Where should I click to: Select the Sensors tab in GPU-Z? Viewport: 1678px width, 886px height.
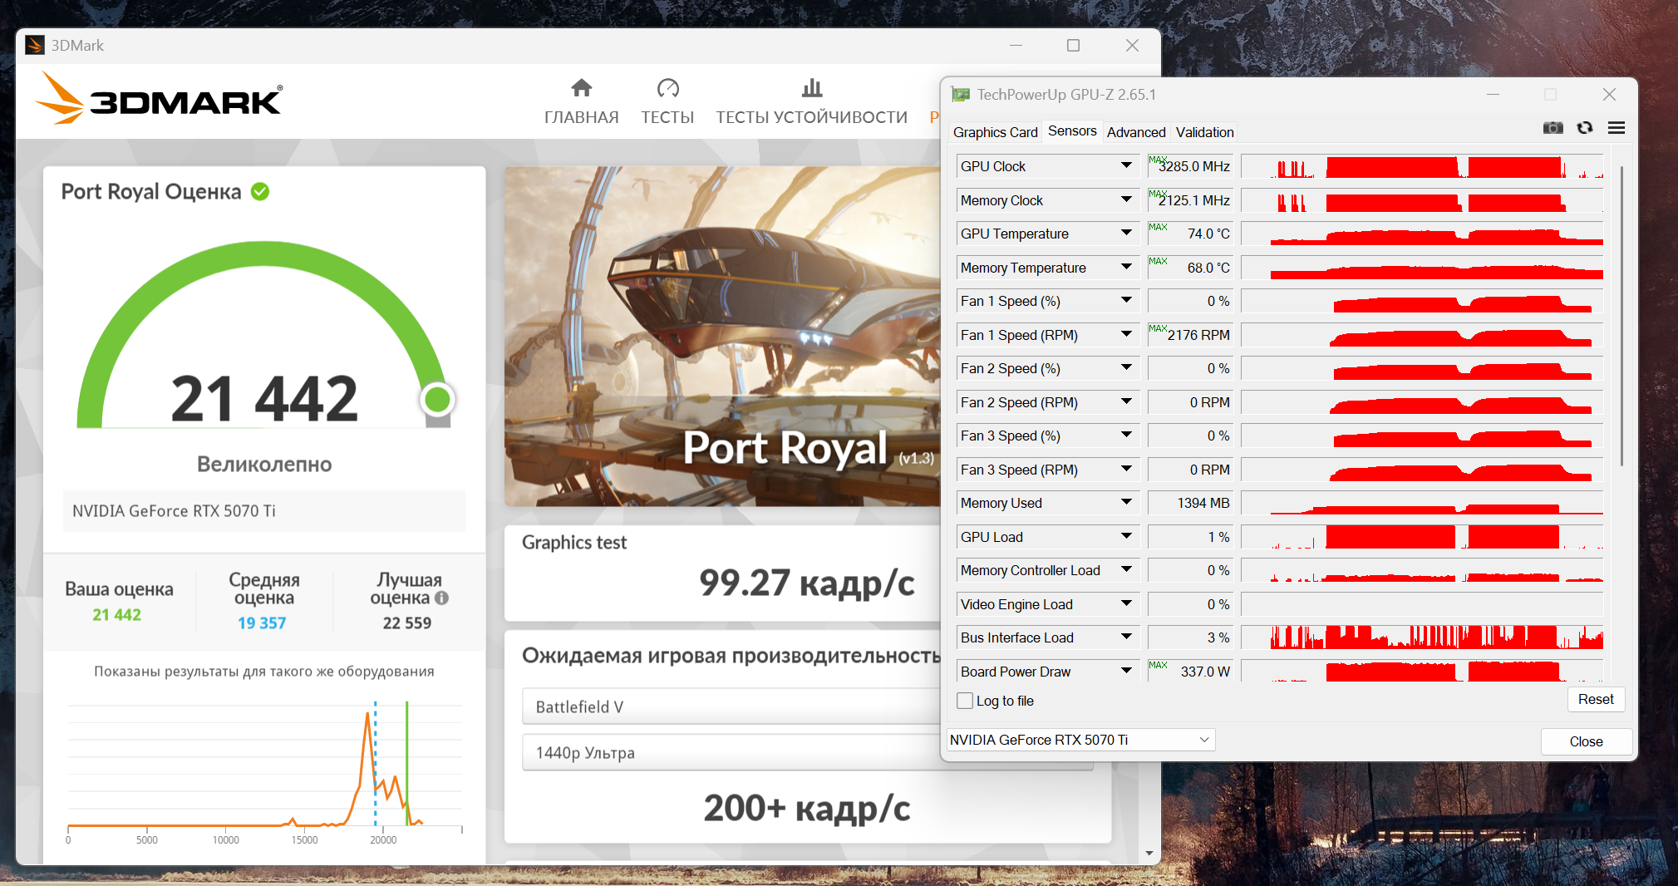(1072, 131)
